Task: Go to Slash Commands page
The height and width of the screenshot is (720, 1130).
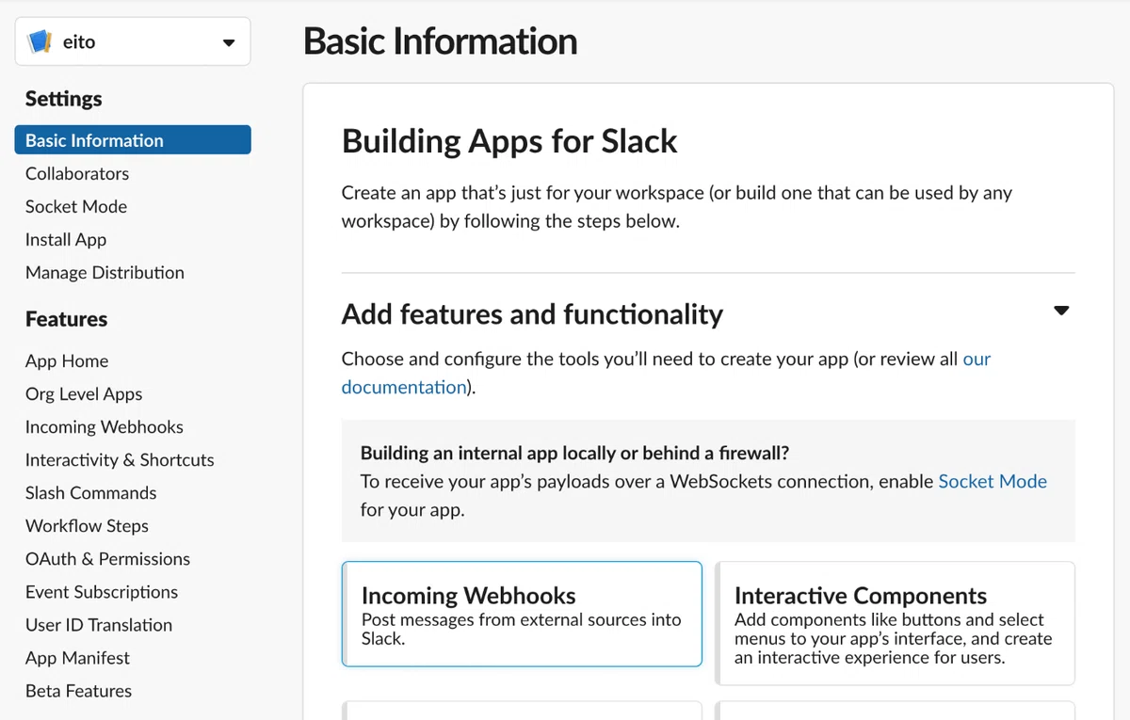Action: [91, 492]
